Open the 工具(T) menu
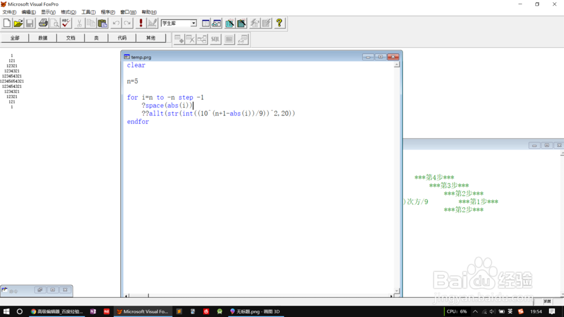This screenshot has width=564, height=317. (x=89, y=12)
